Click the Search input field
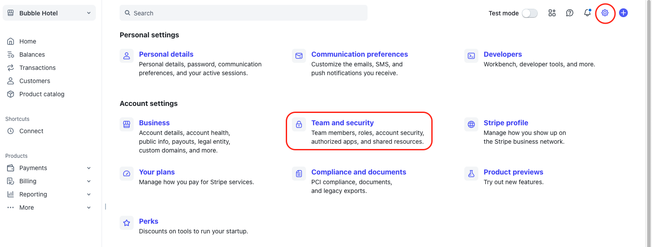 tap(244, 13)
